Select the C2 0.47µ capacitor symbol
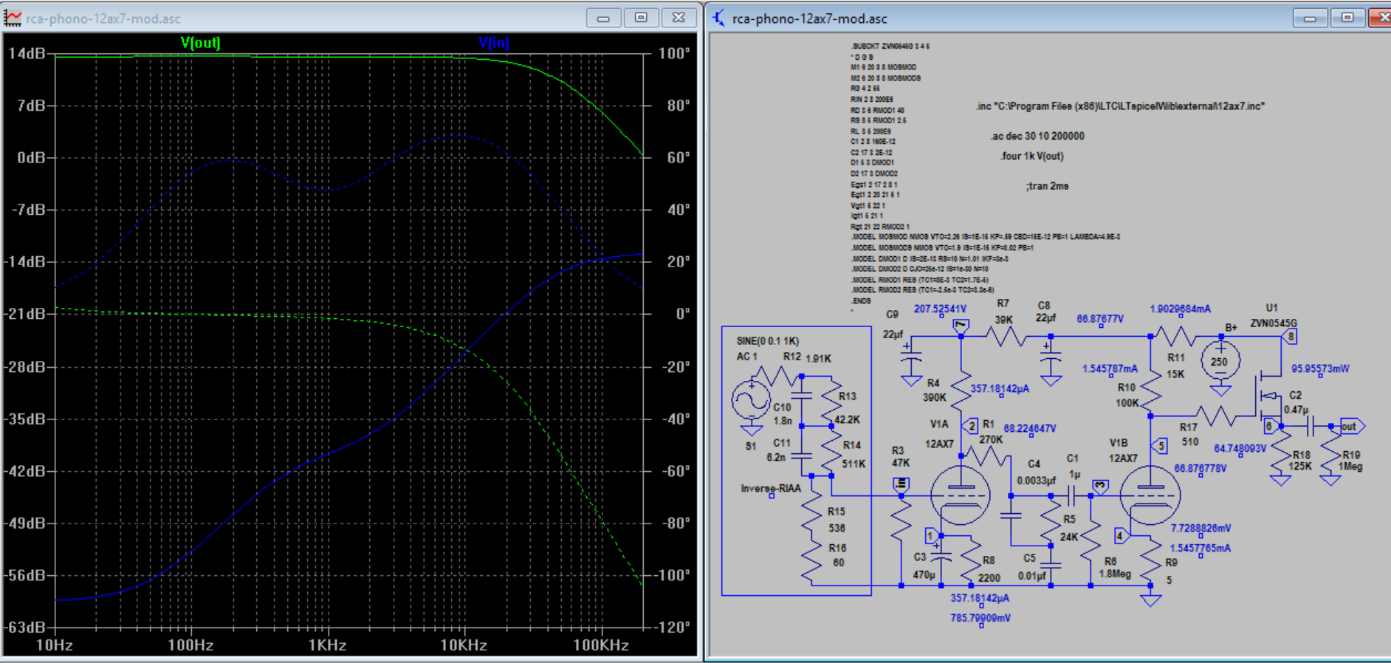 pyautogui.click(x=1310, y=426)
